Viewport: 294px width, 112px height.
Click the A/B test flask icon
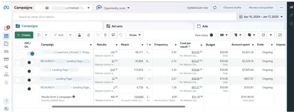coord(80,35)
